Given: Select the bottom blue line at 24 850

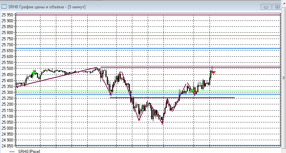Looking at the screenshot, I should coord(148,145).
